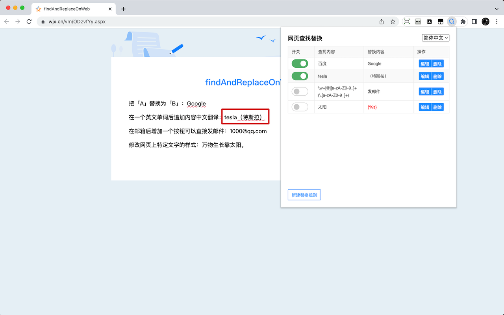Click the green 百度 rule switch
The height and width of the screenshot is (315, 504).
point(300,63)
